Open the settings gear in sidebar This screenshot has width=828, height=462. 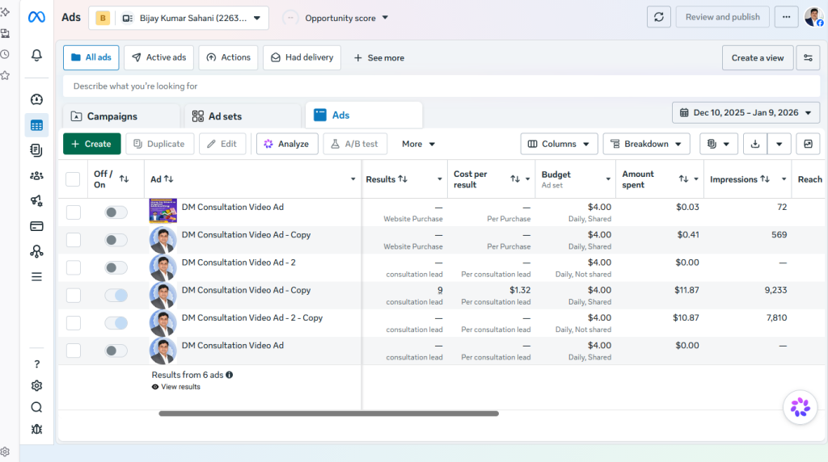coord(36,385)
